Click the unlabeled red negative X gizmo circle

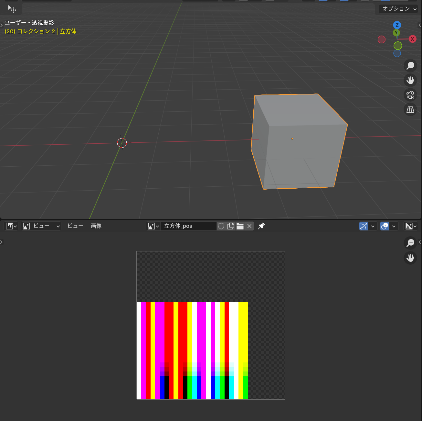[x=382, y=39]
